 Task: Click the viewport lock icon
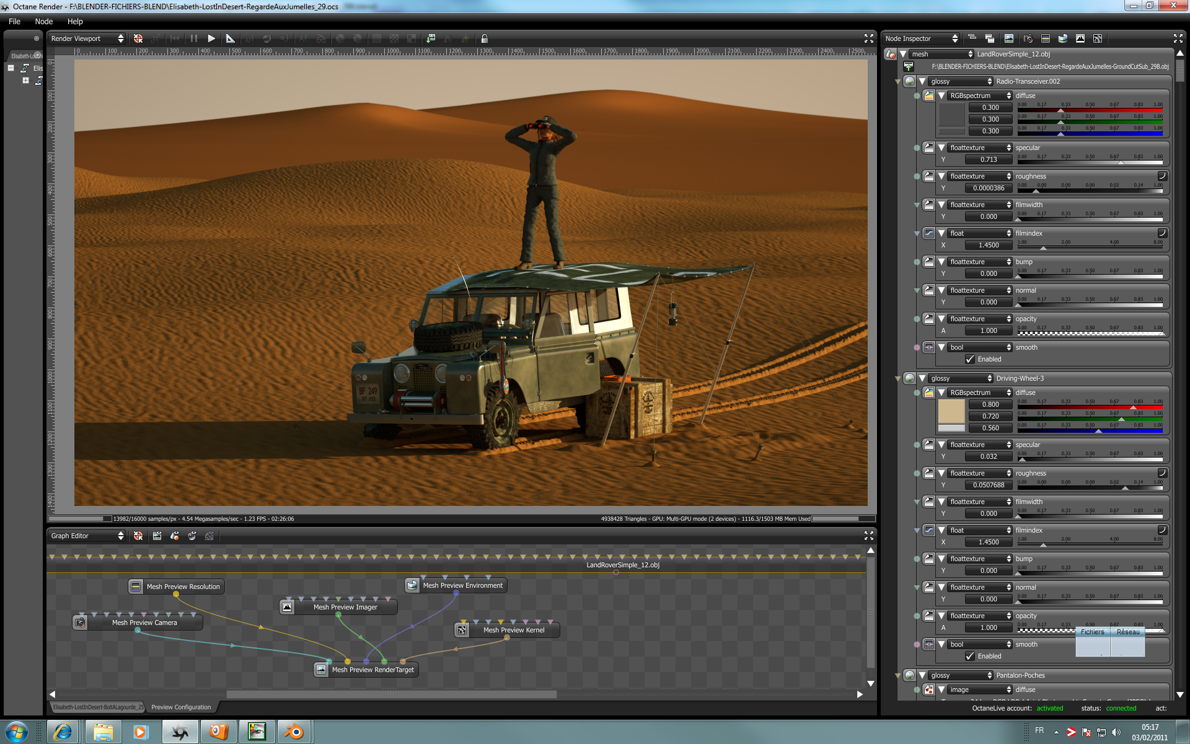(x=485, y=38)
